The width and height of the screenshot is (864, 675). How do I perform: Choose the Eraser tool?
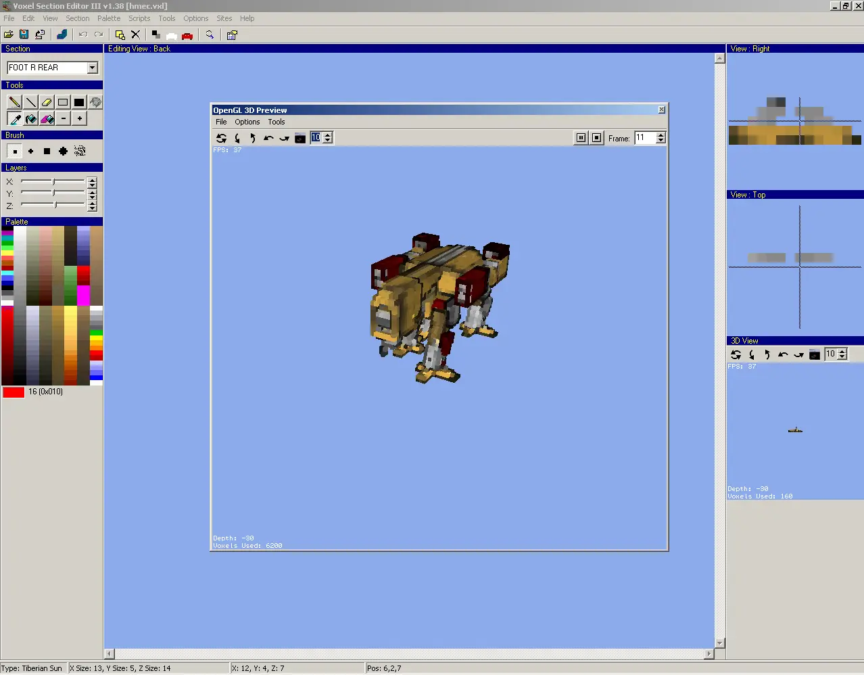tap(47, 102)
